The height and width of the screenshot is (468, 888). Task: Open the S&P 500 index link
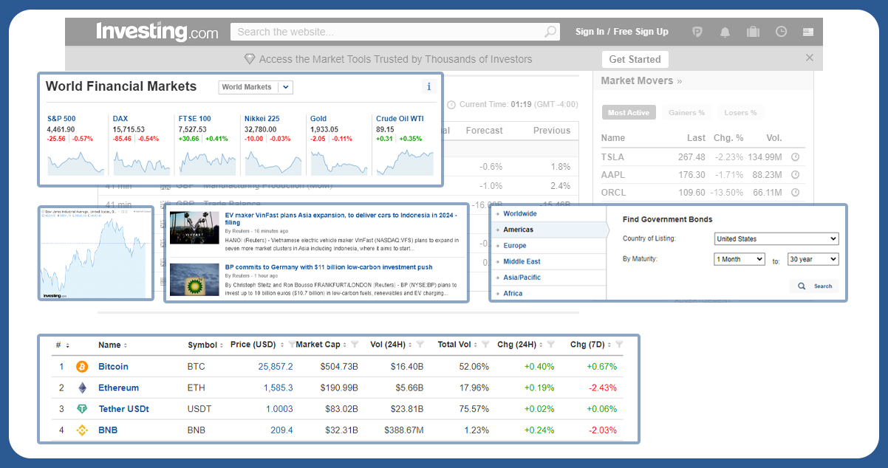tap(61, 118)
